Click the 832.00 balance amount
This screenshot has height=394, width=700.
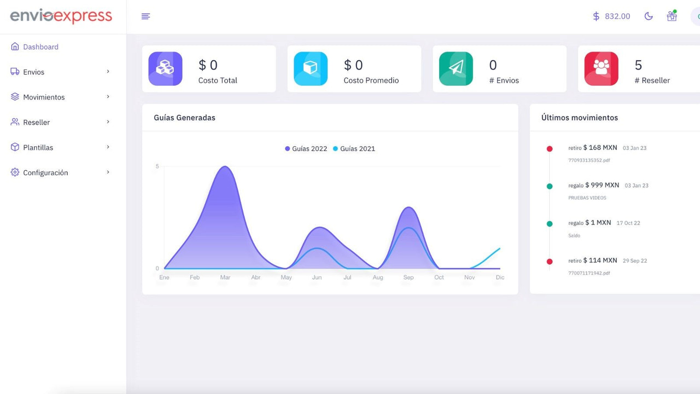617,16
